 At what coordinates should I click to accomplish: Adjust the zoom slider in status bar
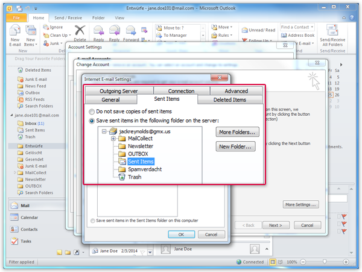click(x=325, y=262)
